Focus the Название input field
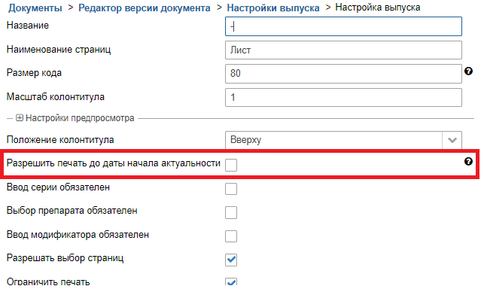The width and height of the screenshot is (484, 289). pyautogui.click(x=343, y=26)
